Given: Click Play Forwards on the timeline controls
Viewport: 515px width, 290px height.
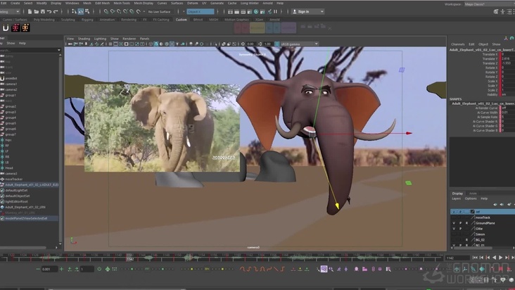Looking at the screenshot, I should coord(500,258).
